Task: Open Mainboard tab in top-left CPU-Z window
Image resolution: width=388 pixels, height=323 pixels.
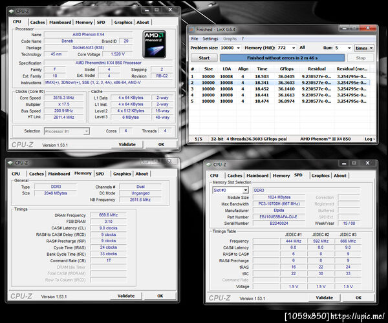Action: point(60,22)
